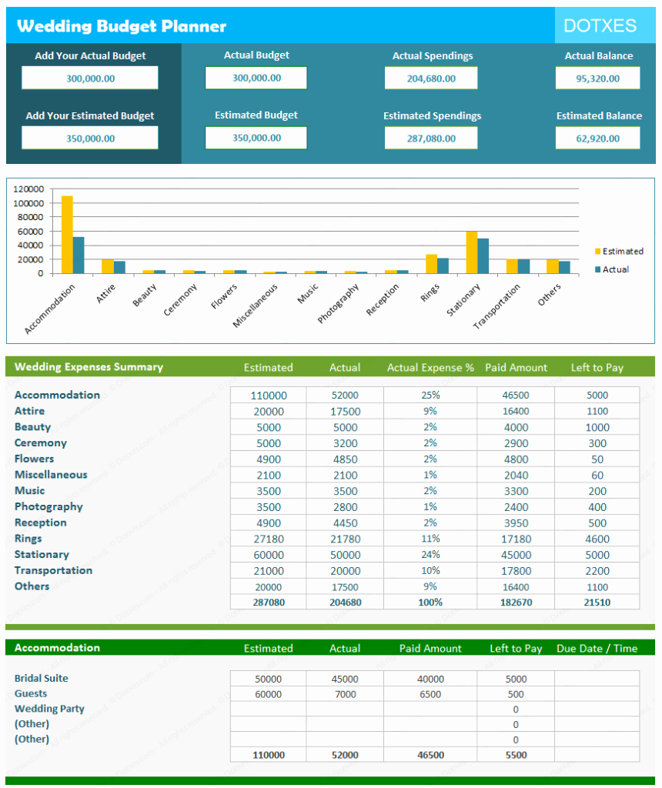Viewport: 662px width, 788px height.
Task: Select the Flowers row label
Action: pyautogui.click(x=34, y=459)
